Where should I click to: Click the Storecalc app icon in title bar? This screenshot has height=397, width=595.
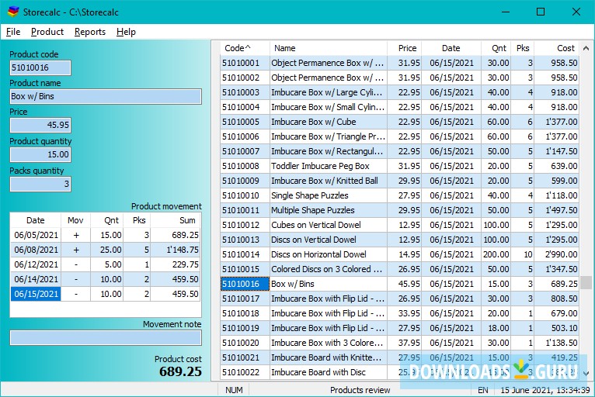click(12, 12)
